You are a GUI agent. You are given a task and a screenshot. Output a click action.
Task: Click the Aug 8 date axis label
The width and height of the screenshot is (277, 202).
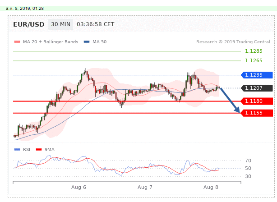[211, 187]
